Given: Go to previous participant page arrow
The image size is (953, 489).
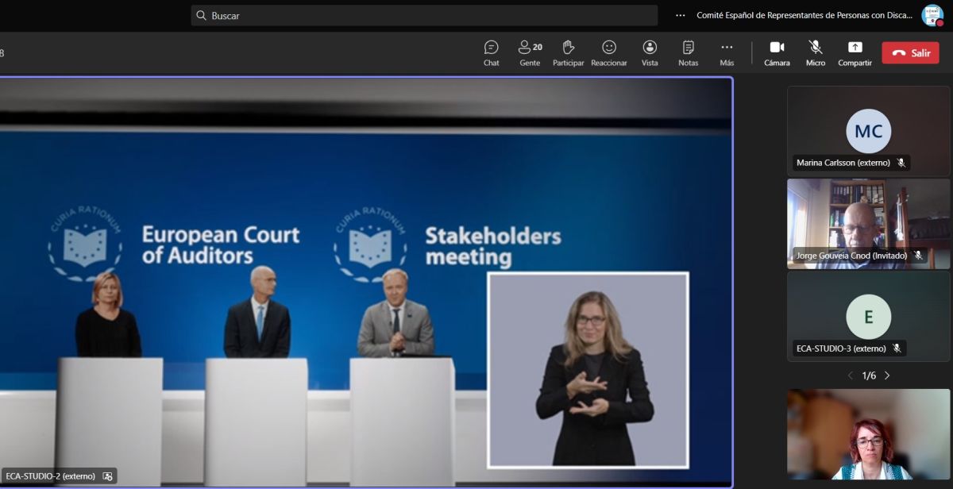Looking at the screenshot, I should point(850,375).
